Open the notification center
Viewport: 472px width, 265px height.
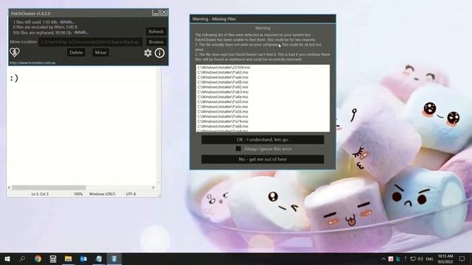(462, 258)
